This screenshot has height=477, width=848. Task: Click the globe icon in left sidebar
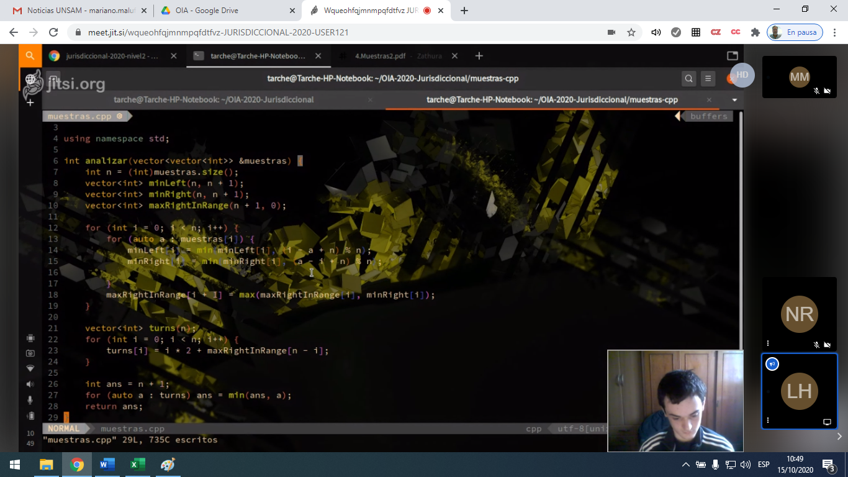click(30, 79)
